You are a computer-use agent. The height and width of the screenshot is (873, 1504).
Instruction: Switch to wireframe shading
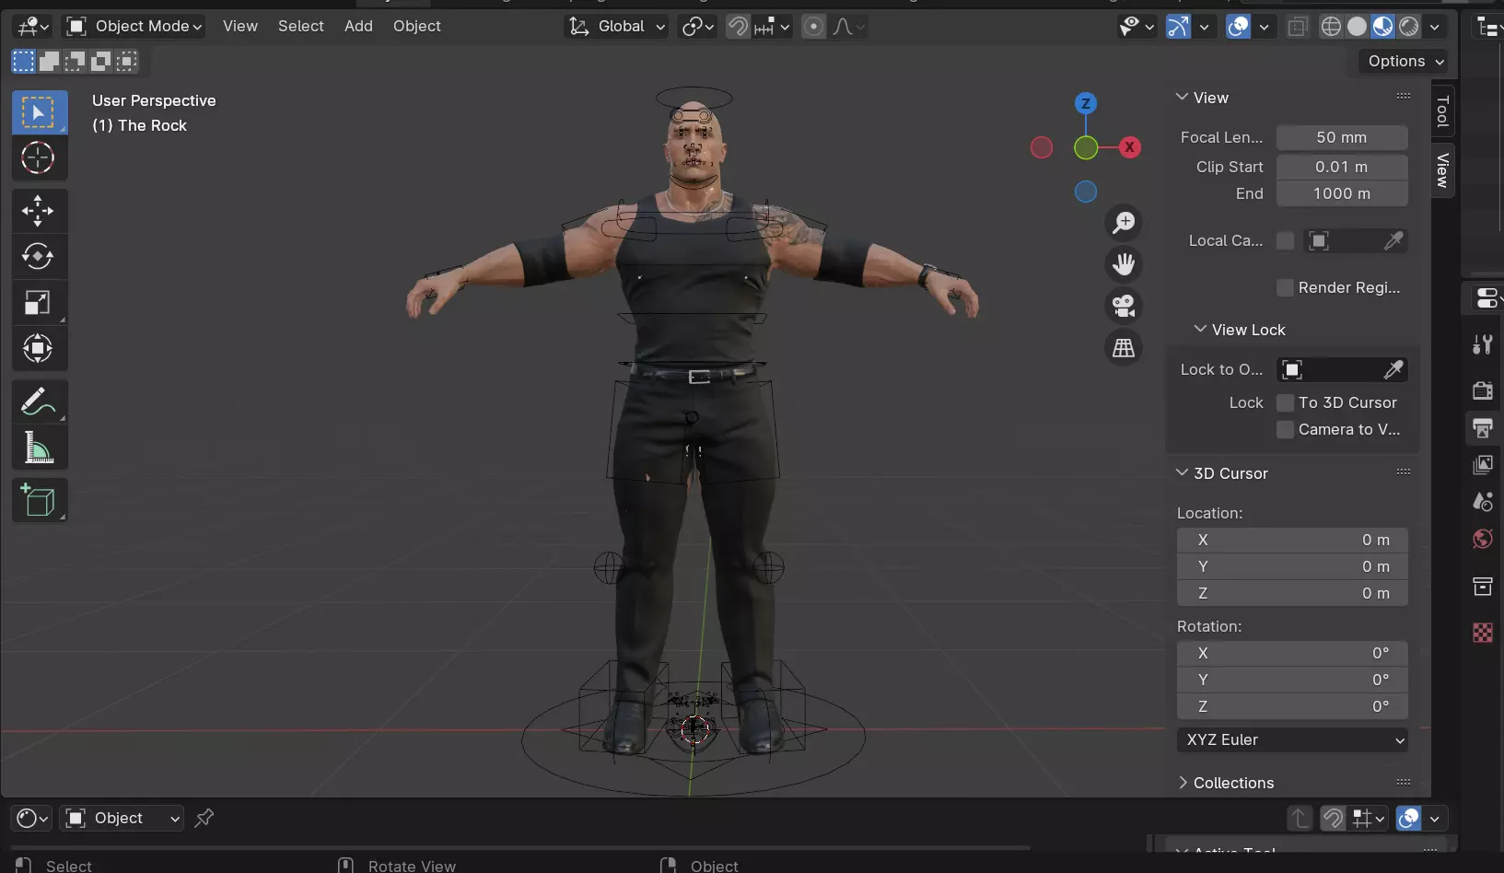1331,27
